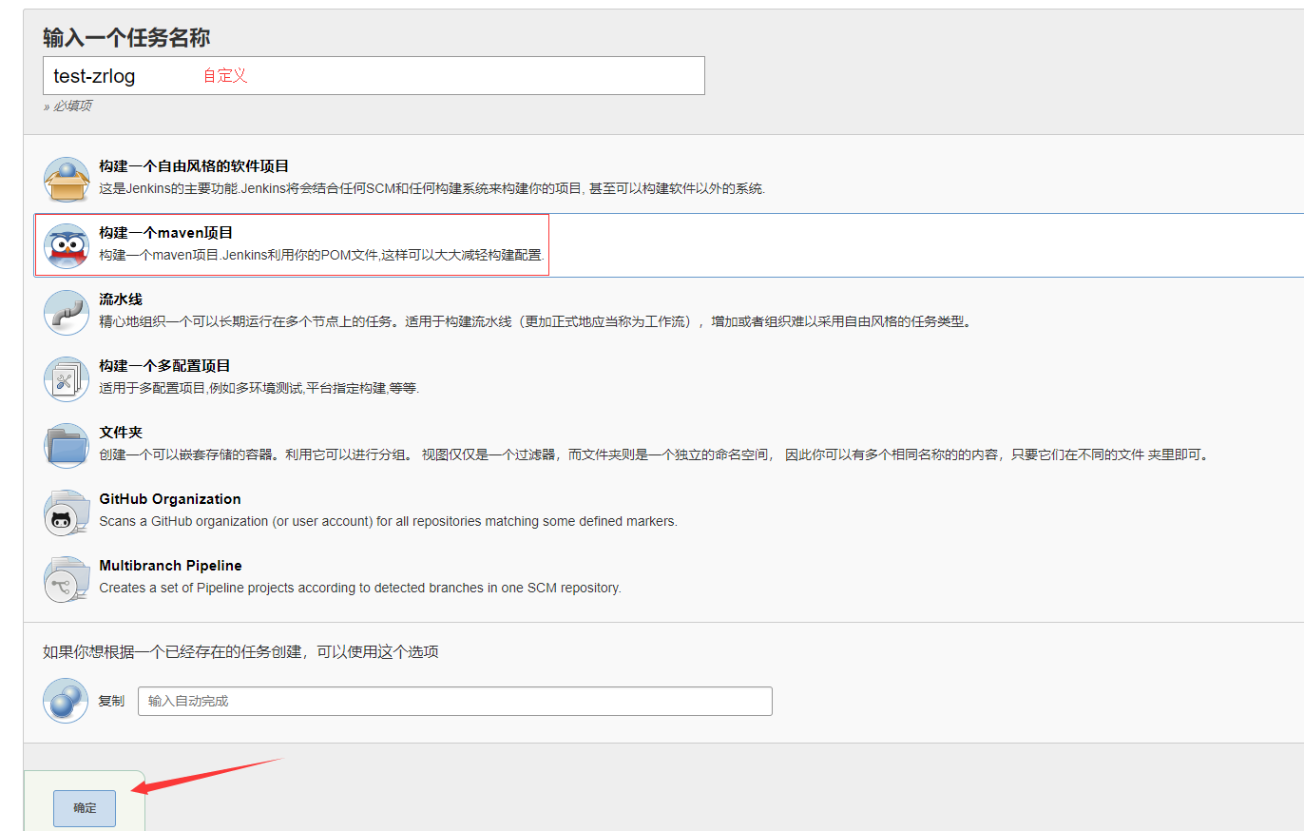Select 构建一个自由风格的软件项目 title
The height and width of the screenshot is (831, 1304).
tap(194, 166)
